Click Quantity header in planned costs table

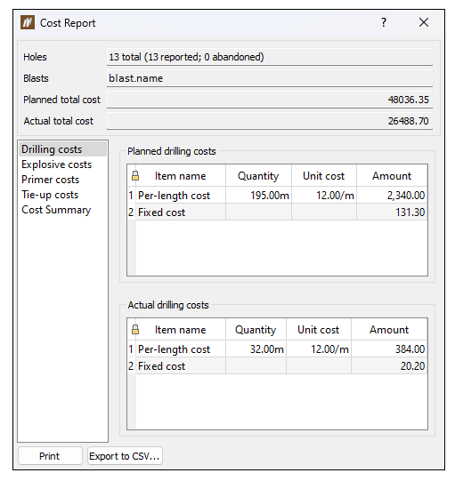coord(258,176)
